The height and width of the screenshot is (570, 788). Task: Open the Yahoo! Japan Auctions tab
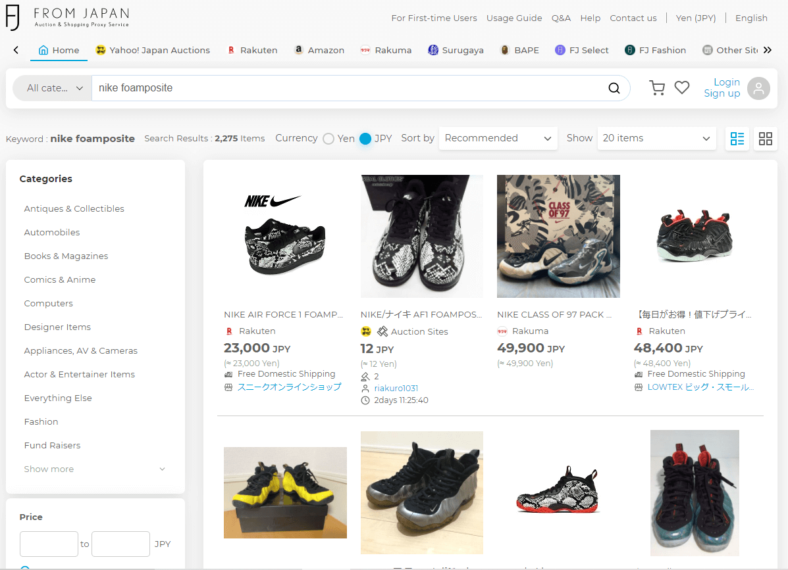(x=153, y=50)
